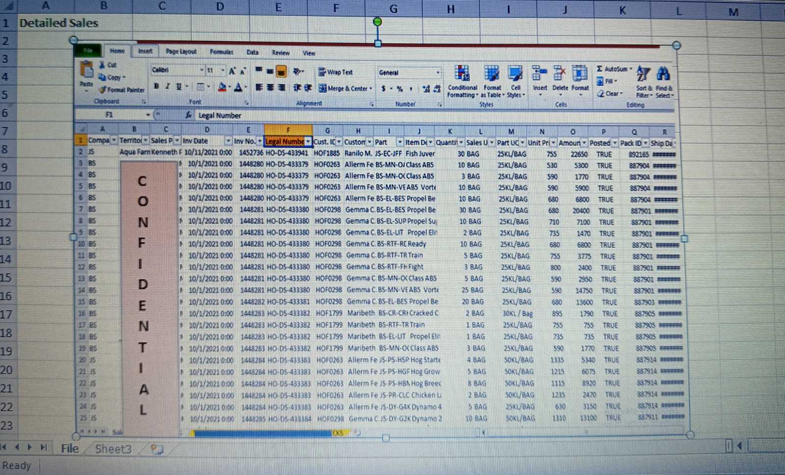Click the Format cells icon in Cells group
The image size is (785, 475).
tap(580, 73)
